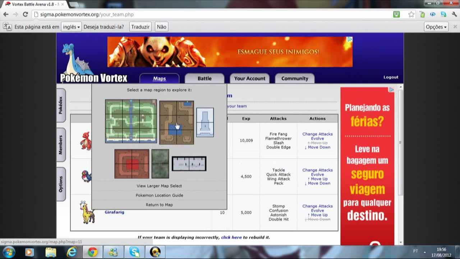The height and width of the screenshot is (259, 460).
Task: Open Windows Live Messenger from taskbar
Action: [x=114, y=252]
